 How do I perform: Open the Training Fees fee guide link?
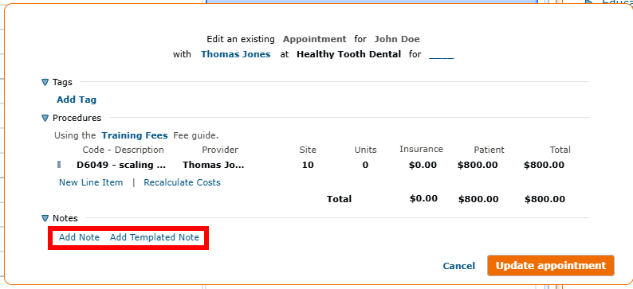(x=135, y=135)
